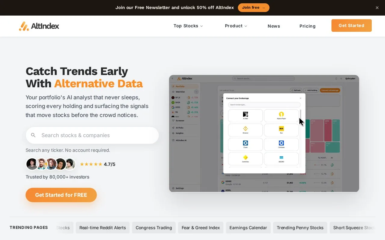Image resolution: width=385 pixels, height=240 pixels.
Task: Select Bux brokerage in the preview
Action: (282, 130)
